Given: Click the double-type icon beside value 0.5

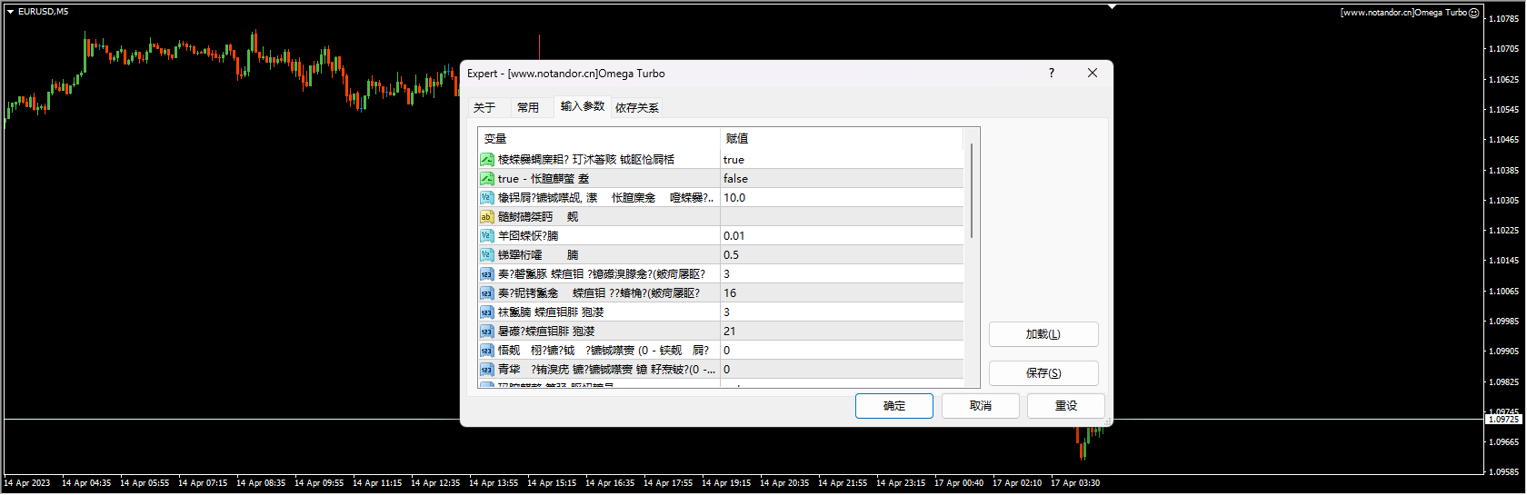Looking at the screenshot, I should click(487, 255).
